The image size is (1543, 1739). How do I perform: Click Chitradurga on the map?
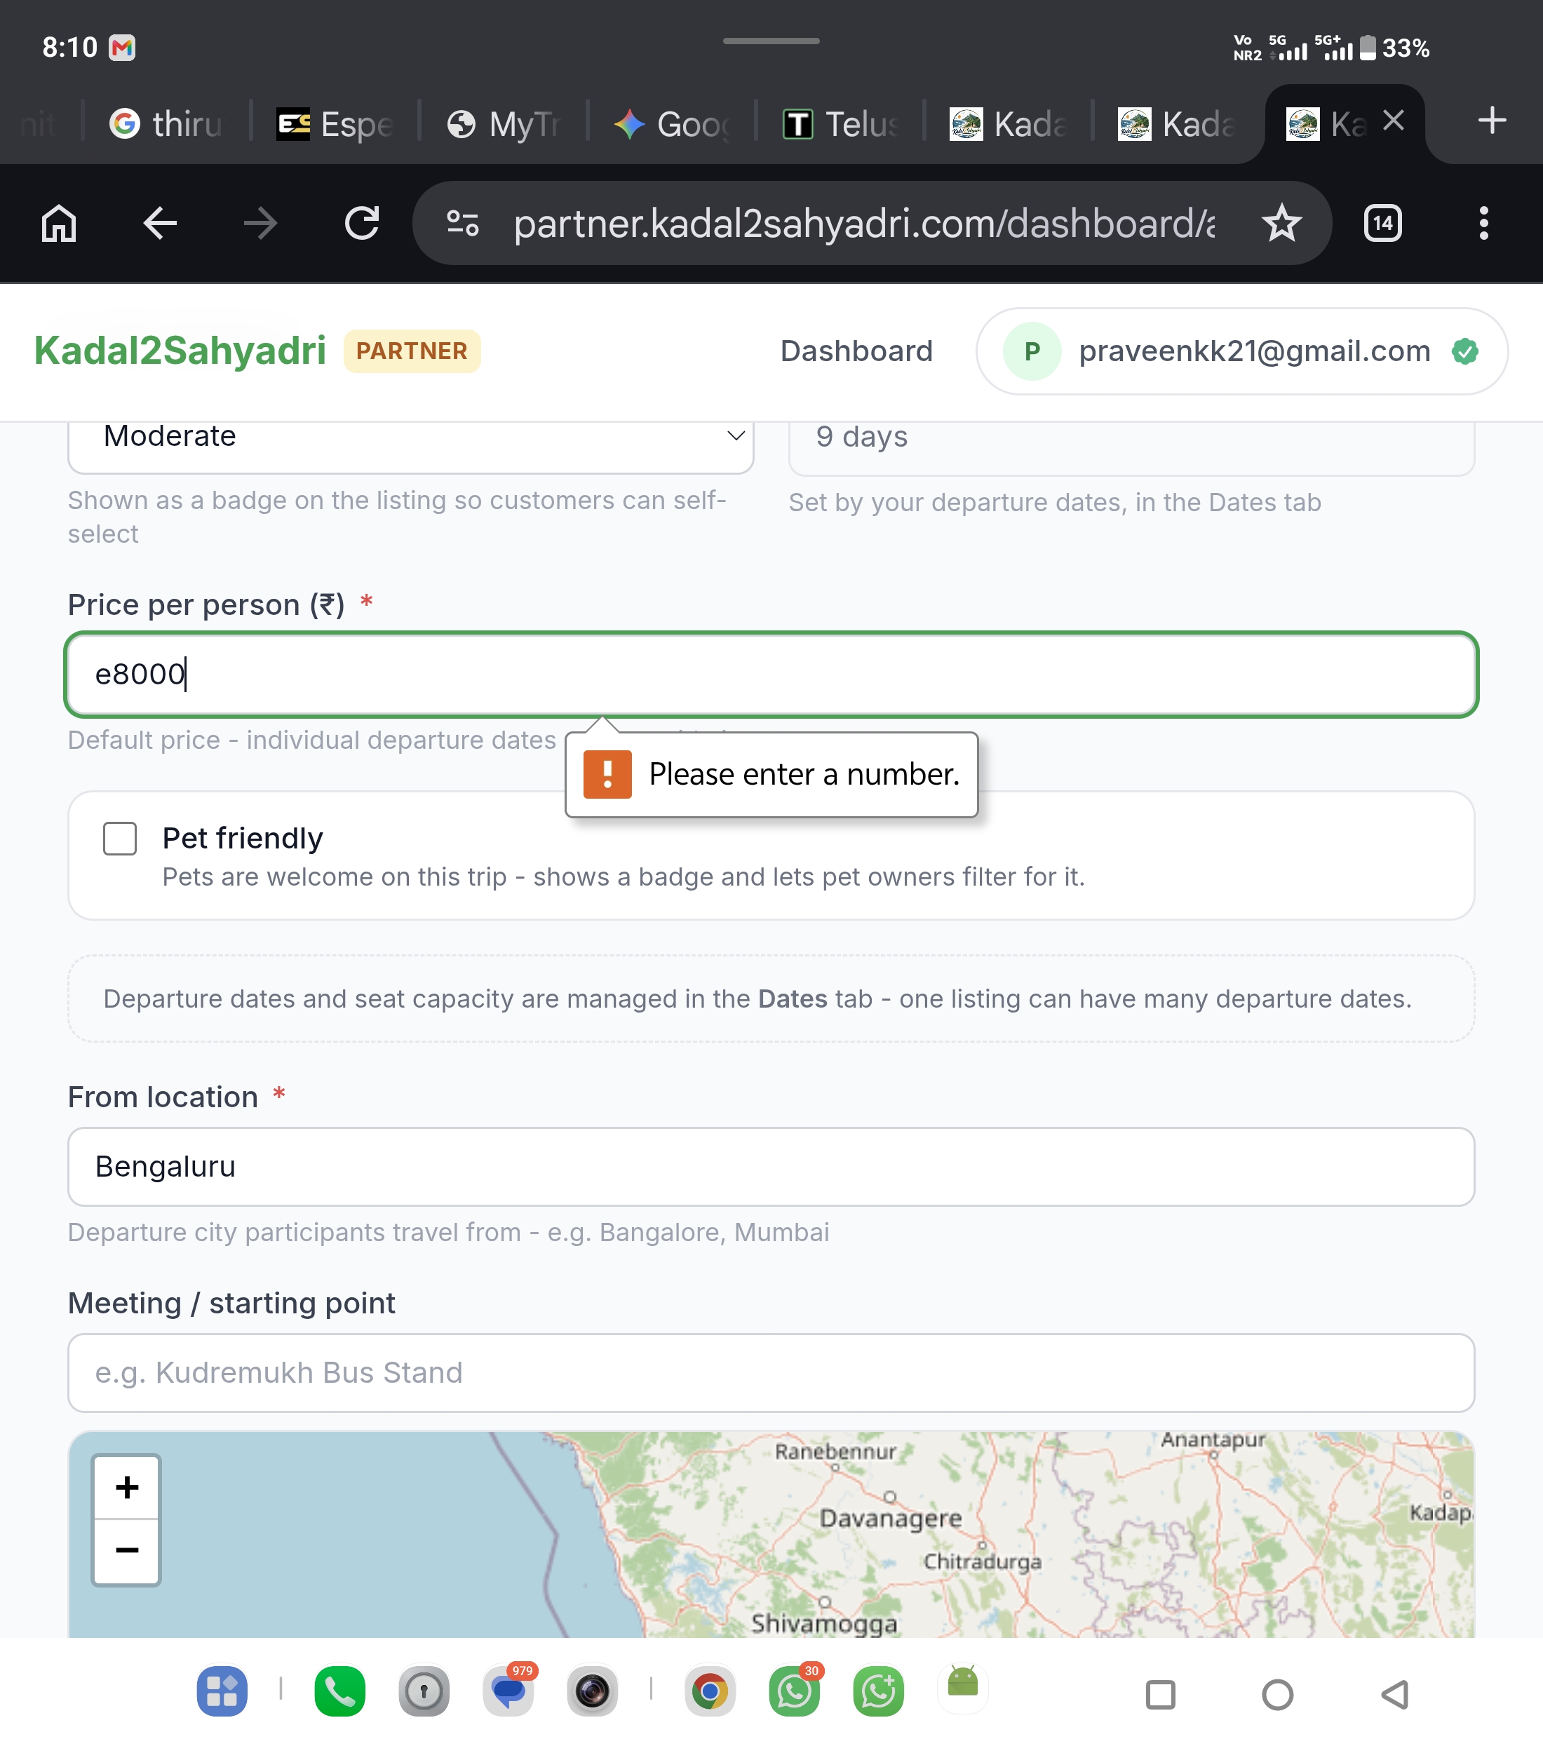point(982,1562)
